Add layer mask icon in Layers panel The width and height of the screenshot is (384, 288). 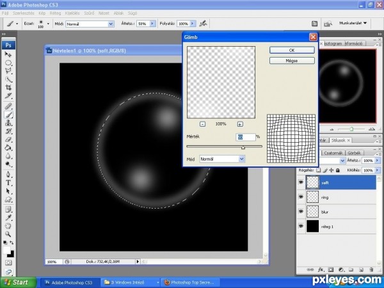(x=331, y=269)
